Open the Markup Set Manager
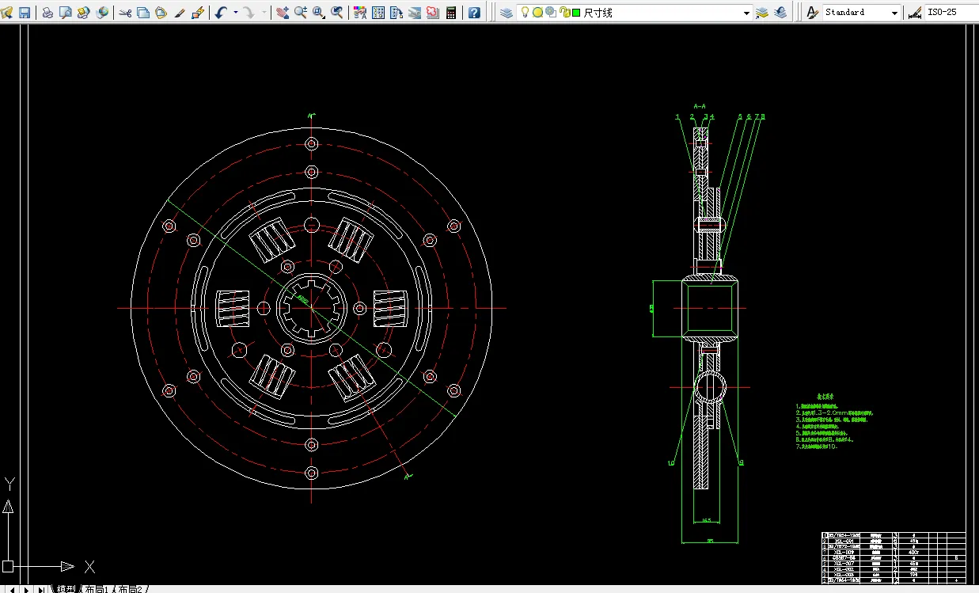The width and height of the screenshot is (979, 593). [x=433, y=13]
